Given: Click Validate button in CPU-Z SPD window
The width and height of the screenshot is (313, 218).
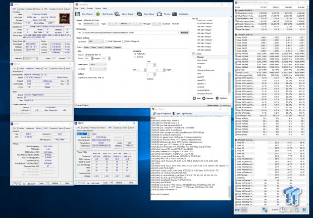Looking at the screenshot, I should click(119, 183).
